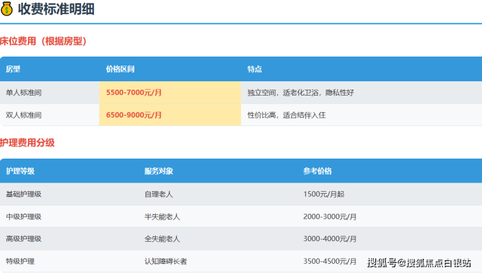Select the 床位费用（根据房型） section heading
Image resolution: width=482 pixels, height=273 pixels.
pyautogui.click(x=44, y=41)
